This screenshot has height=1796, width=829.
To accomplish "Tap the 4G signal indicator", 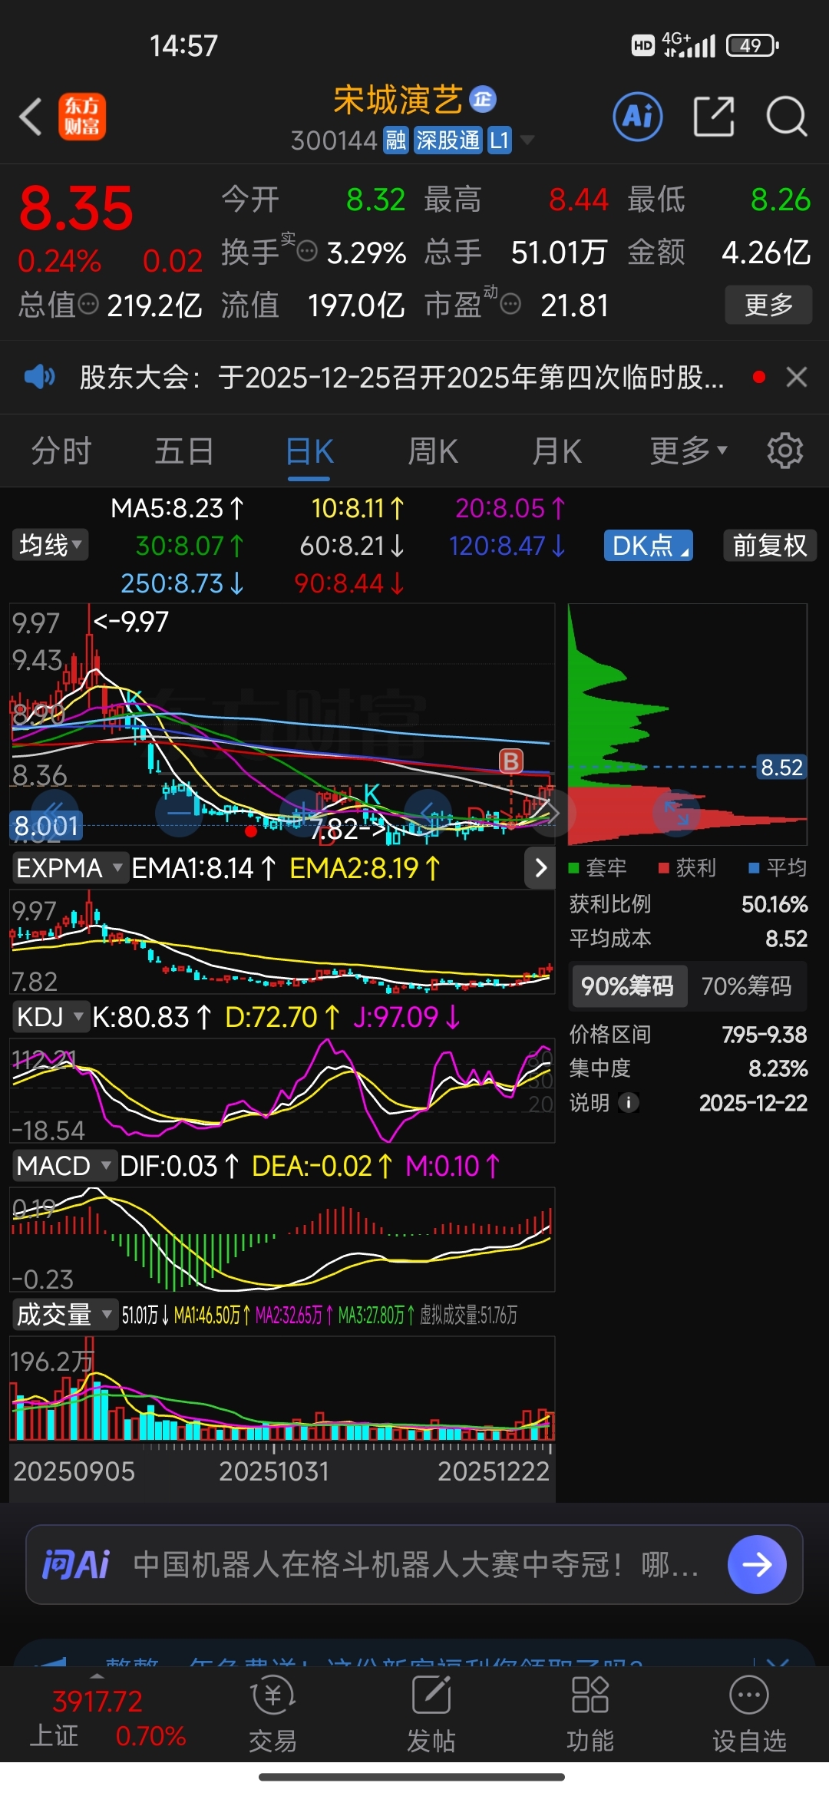I will (689, 45).
